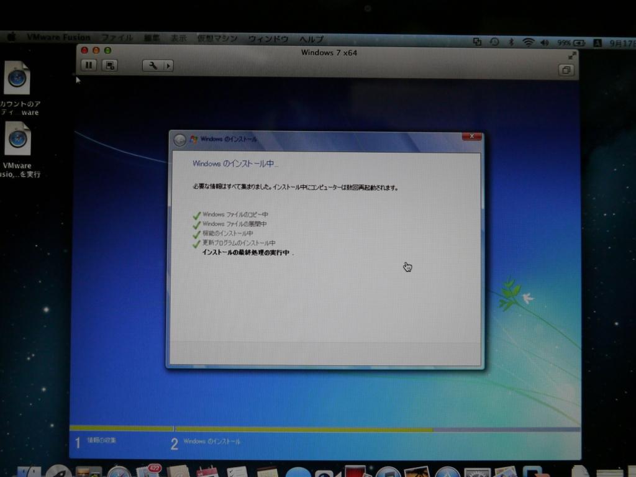Open the 表示 menu
The height and width of the screenshot is (477, 636).
tap(178, 38)
